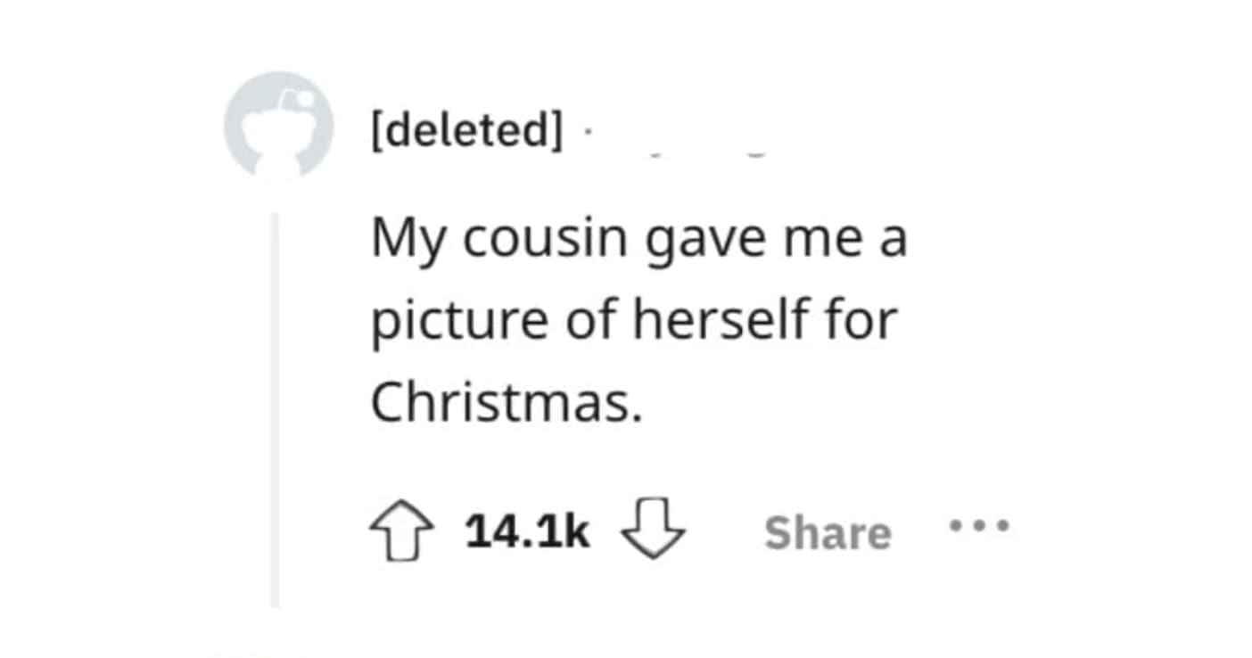Click the Share button
The image size is (1252, 658).
[x=828, y=533]
